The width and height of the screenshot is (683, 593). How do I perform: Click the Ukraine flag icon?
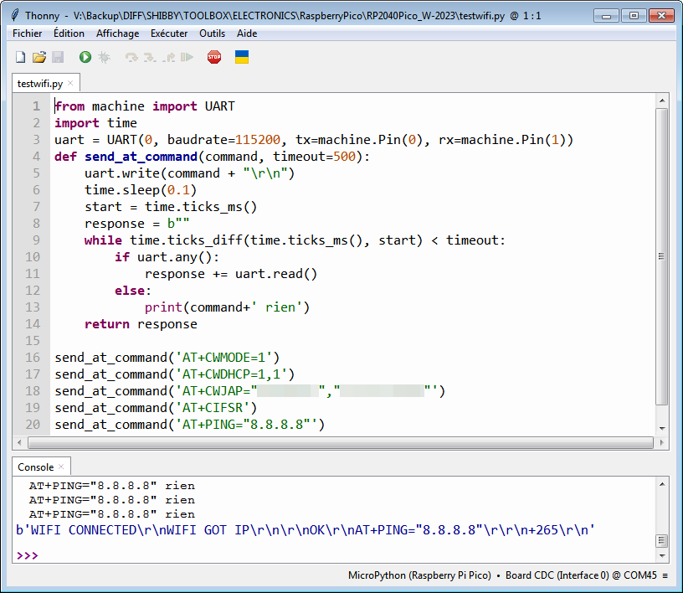[242, 57]
